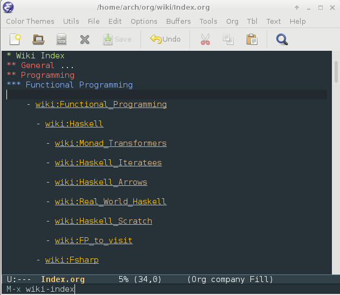Open the wiki:Fsharp link
340x295 pixels.
(x=72, y=260)
